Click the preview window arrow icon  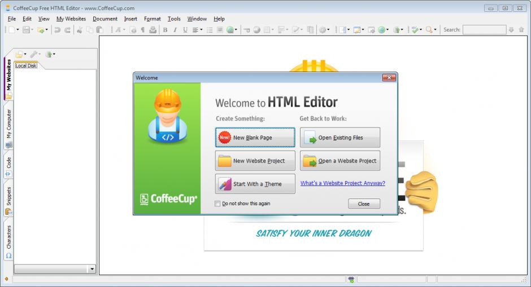(371, 30)
